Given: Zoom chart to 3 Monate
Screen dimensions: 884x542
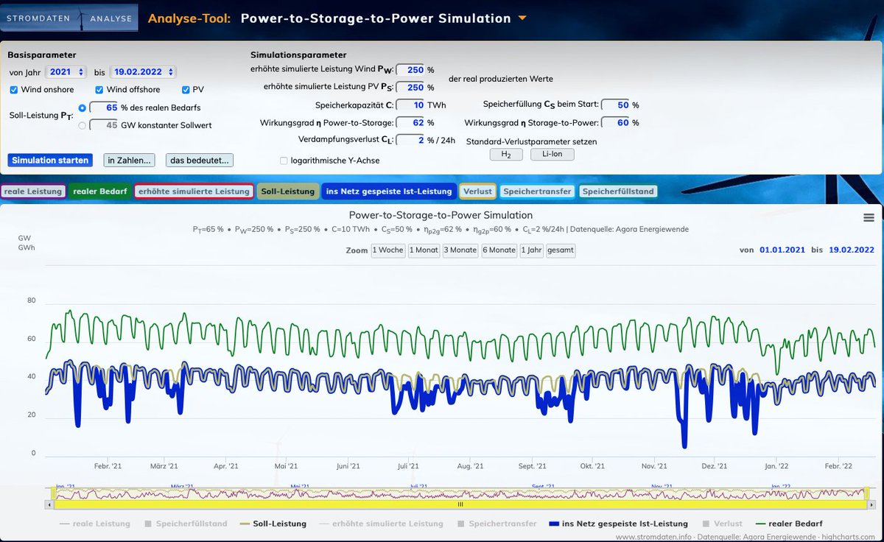Looking at the screenshot, I should 460,250.
